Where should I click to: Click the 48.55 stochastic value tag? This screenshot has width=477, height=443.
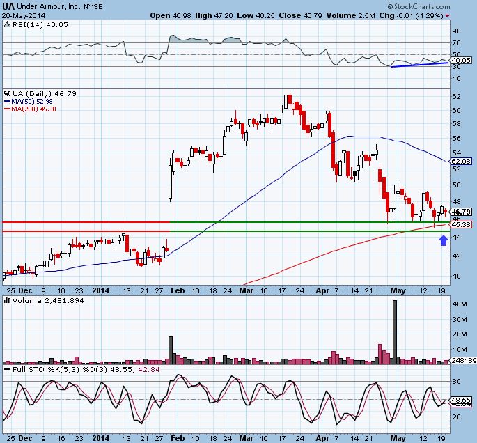[x=462, y=401]
